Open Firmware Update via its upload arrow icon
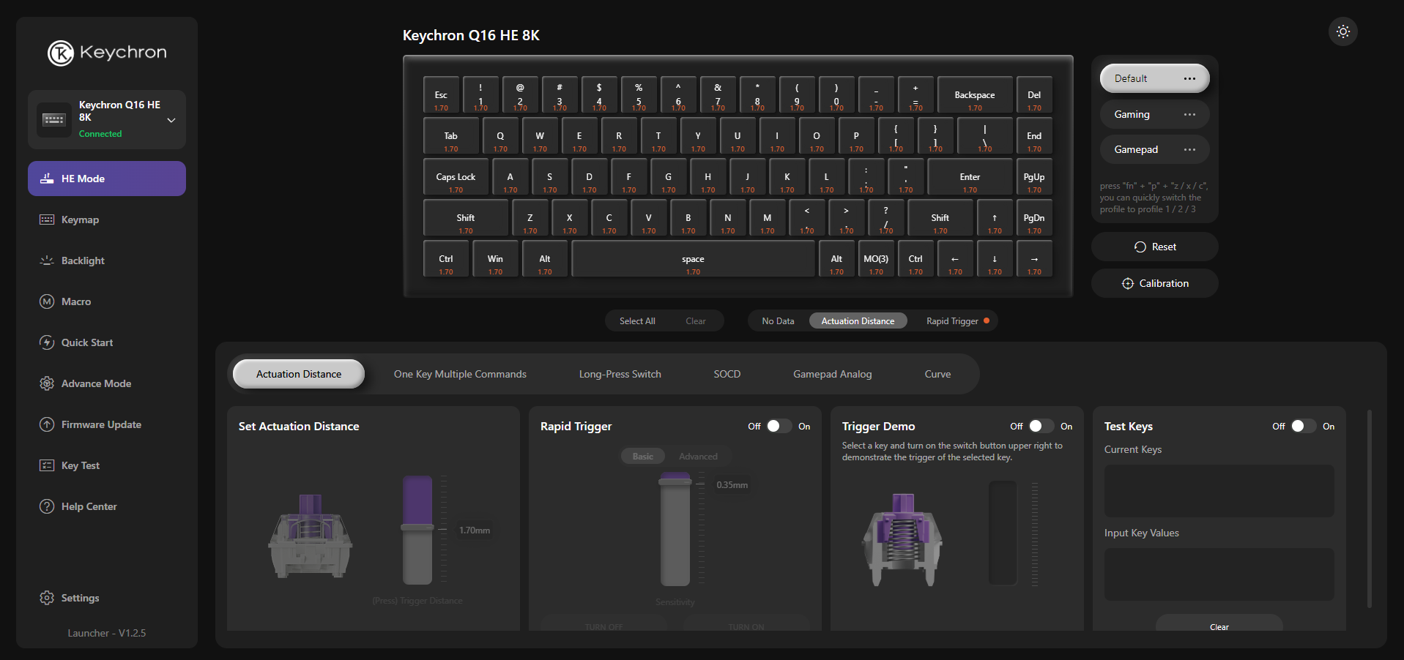This screenshot has width=1404, height=660. [x=47, y=424]
